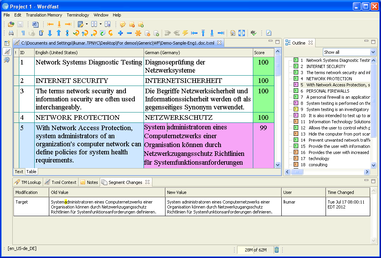Open dropdown arrow beside the open-book icon
Image resolution: width=381 pixels, height=258 pixels.
[x=100, y=24]
